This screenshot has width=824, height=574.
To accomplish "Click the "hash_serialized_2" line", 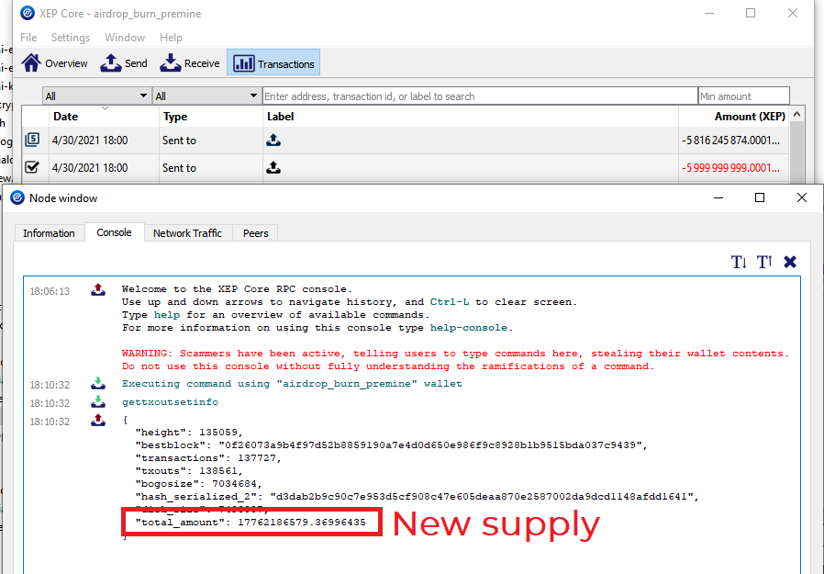I will point(417,497).
